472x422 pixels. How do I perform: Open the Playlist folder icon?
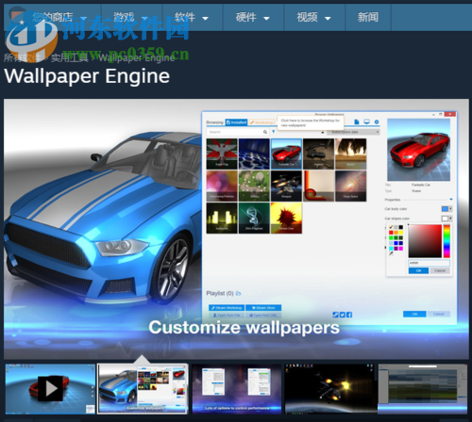pos(238,293)
